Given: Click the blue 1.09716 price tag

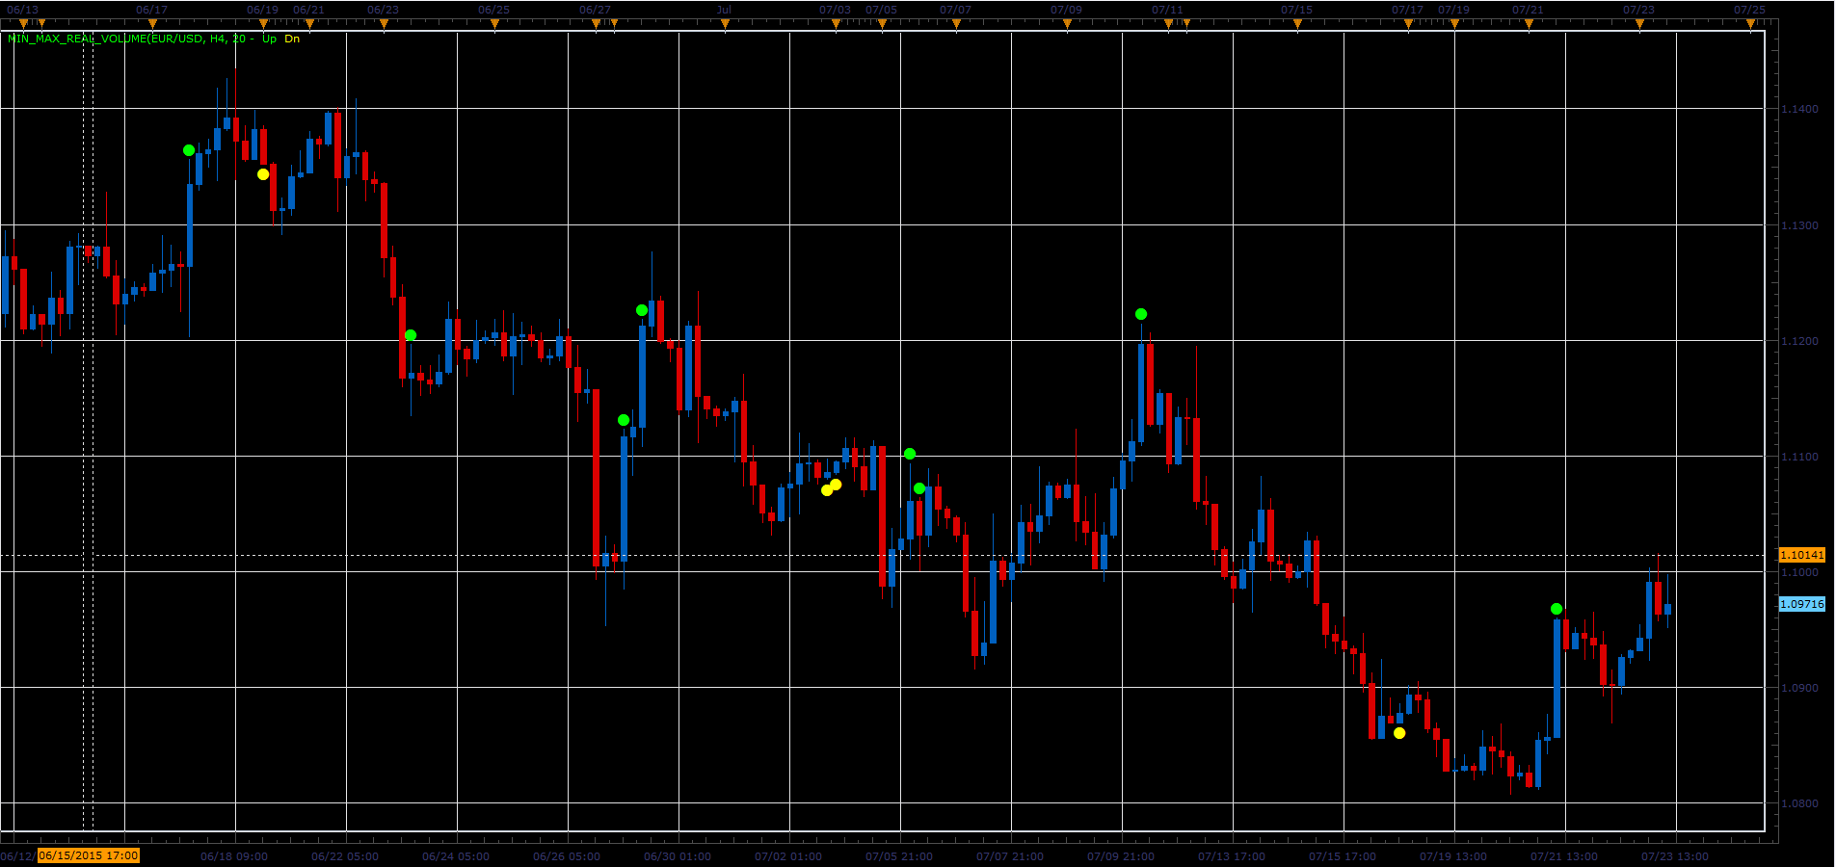Looking at the screenshot, I should [x=1801, y=604].
